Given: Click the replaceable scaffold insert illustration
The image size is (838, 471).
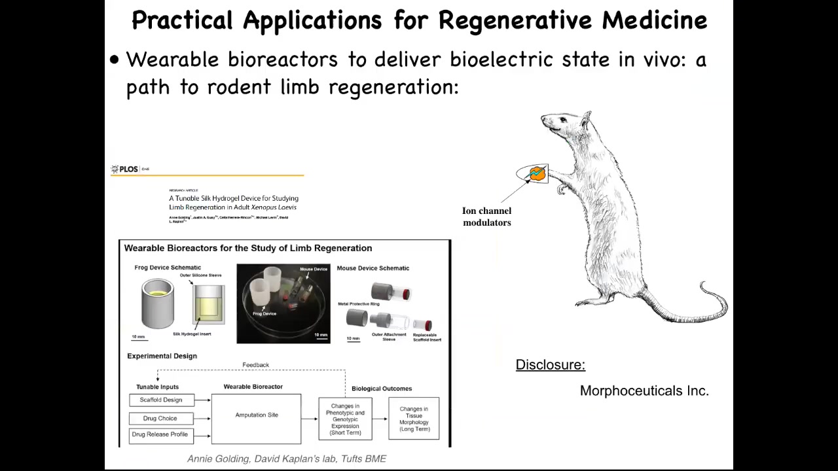Looking at the screenshot, I should tap(424, 324).
